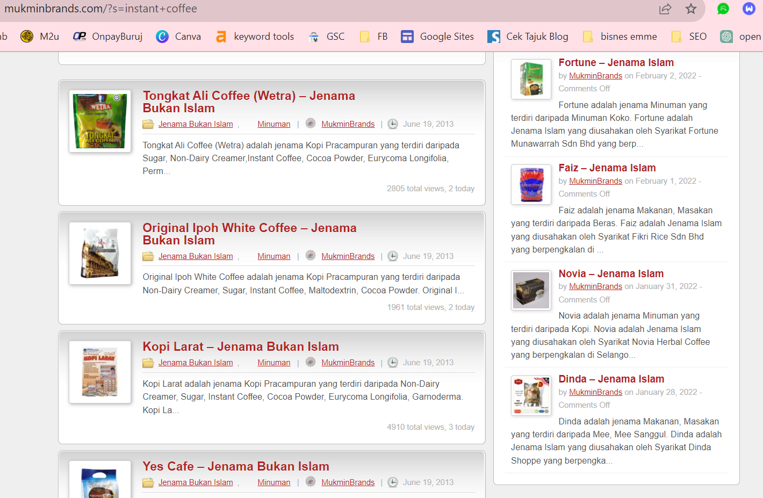Open Fortune – Jenama Islam sidebar post
The width and height of the screenshot is (763, 498).
616,62
